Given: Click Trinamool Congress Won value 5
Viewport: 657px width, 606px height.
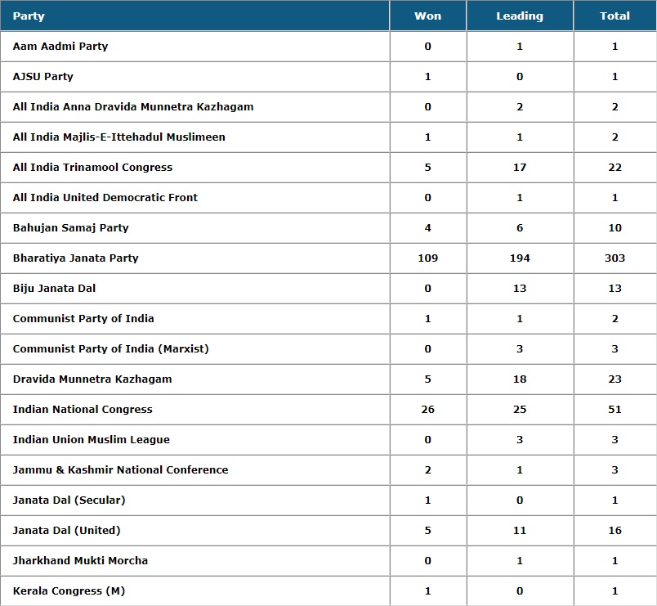Looking at the screenshot, I should [428, 167].
